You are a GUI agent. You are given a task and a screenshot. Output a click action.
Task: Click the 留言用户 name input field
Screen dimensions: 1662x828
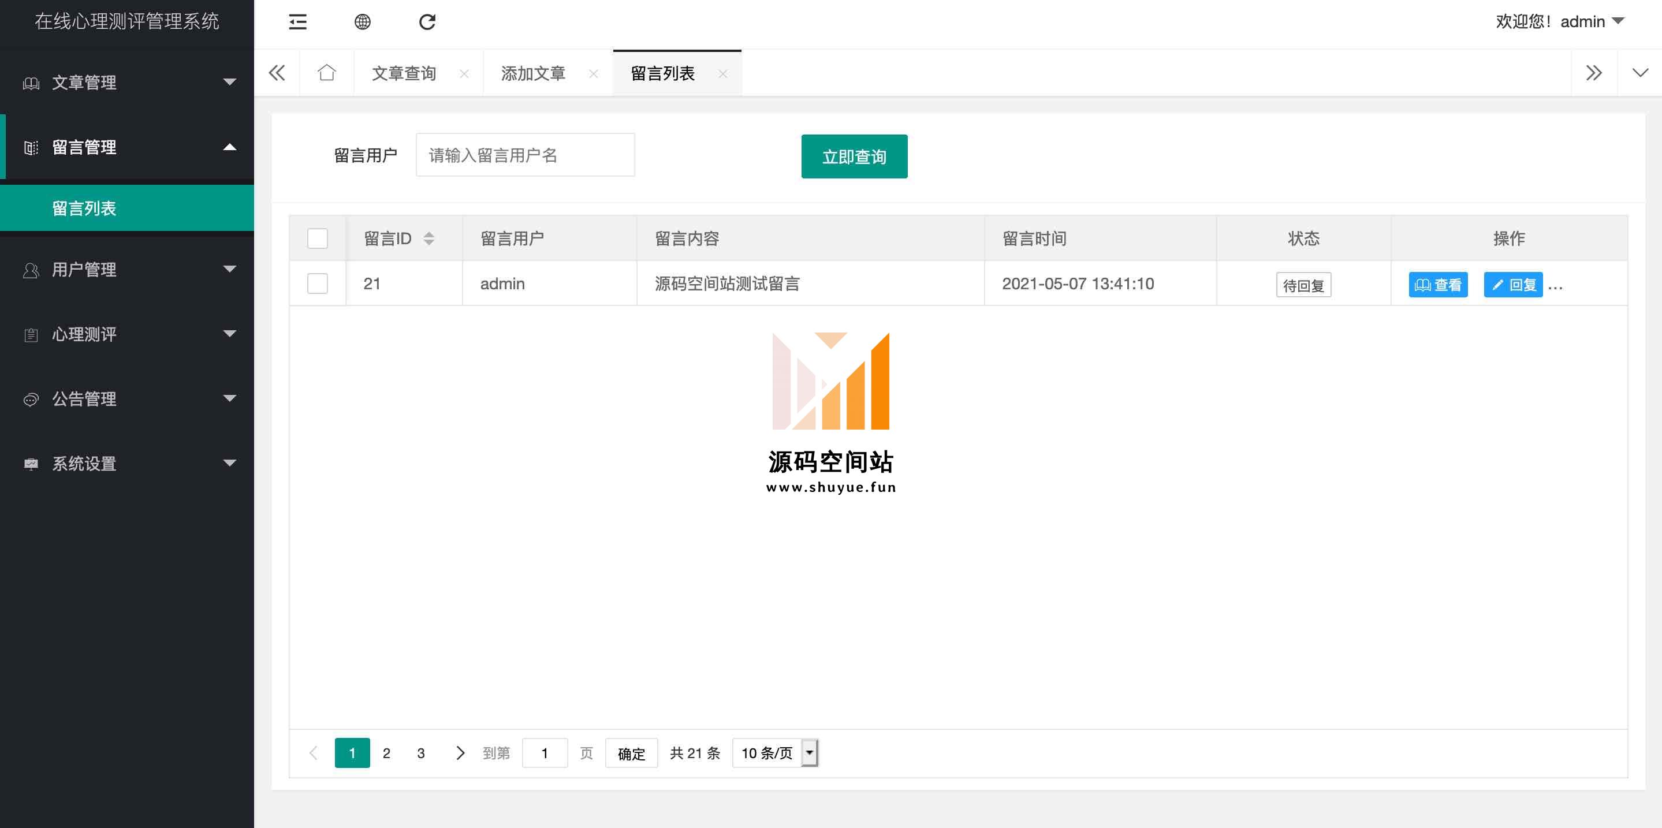coord(525,155)
